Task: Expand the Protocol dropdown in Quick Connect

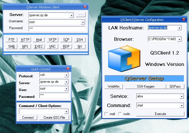Action: point(66,75)
